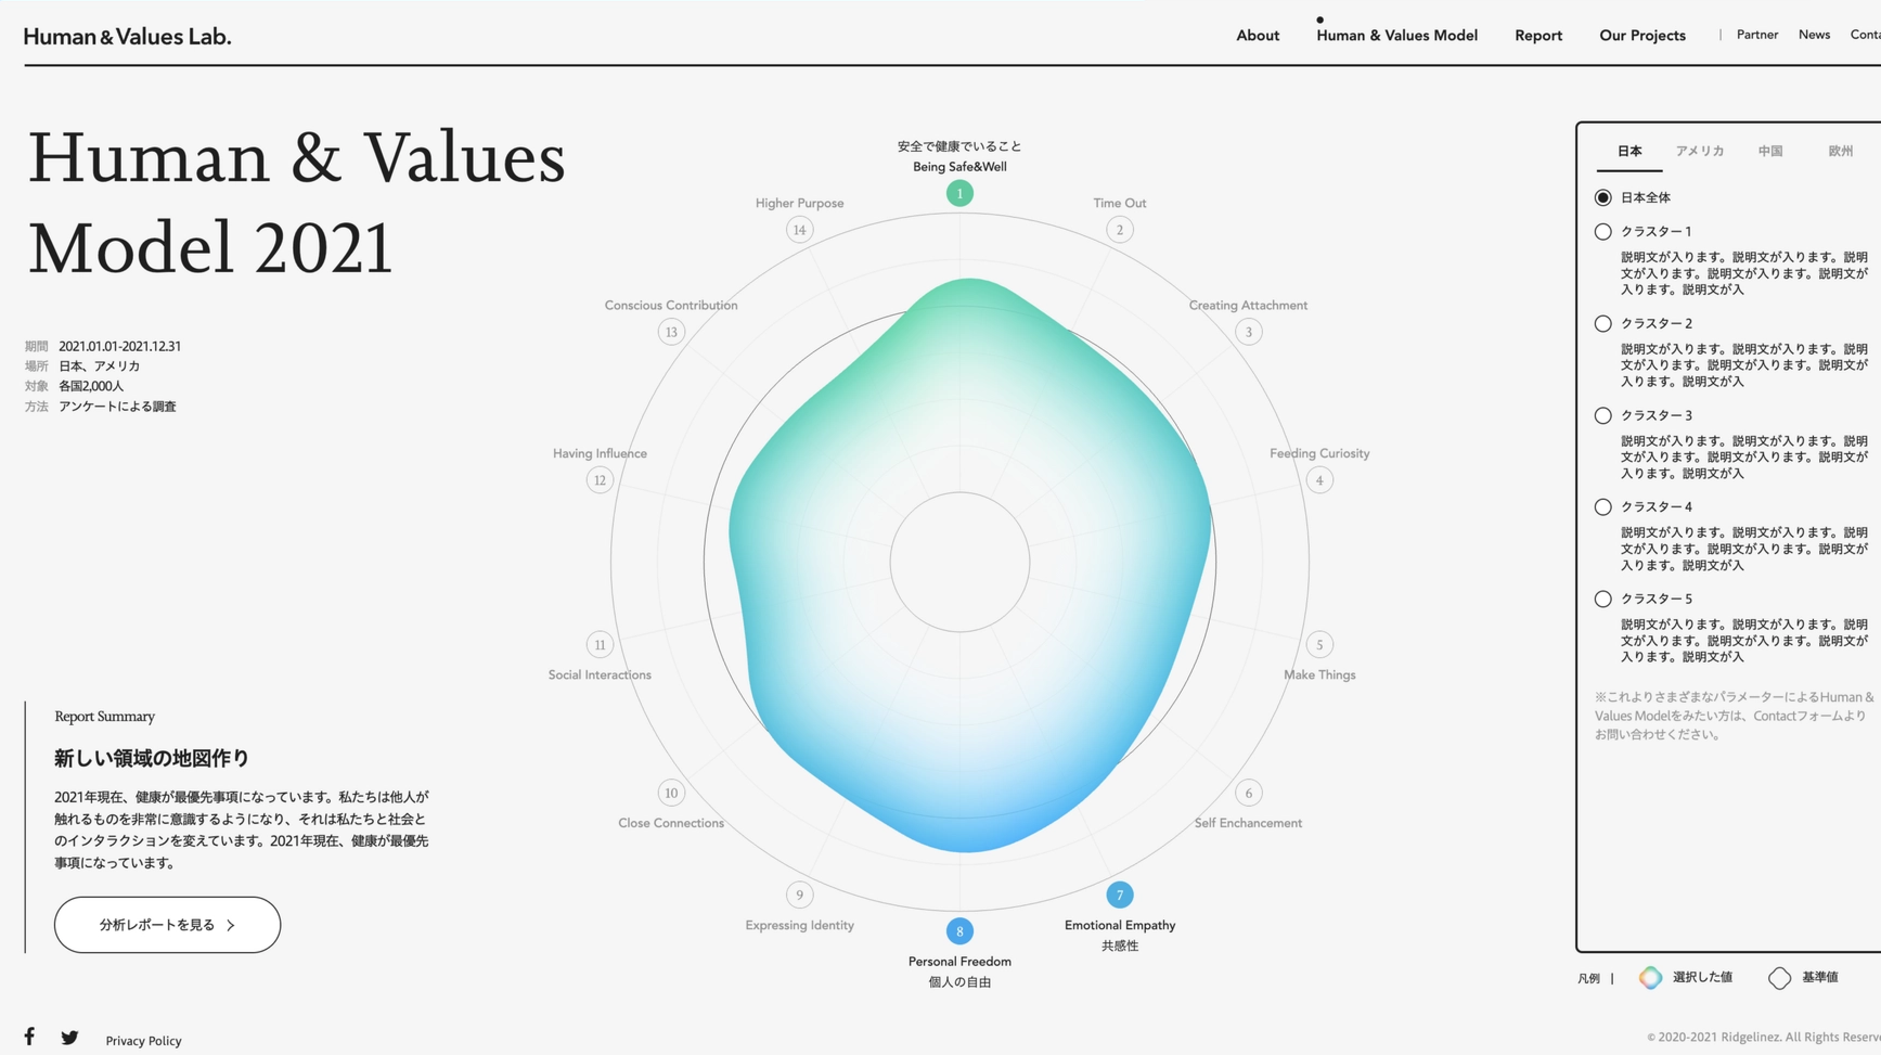Select the Personal Freedom node numbered 8
This screenshot has height=1055, width=1881.
click(x=959, y=930)
